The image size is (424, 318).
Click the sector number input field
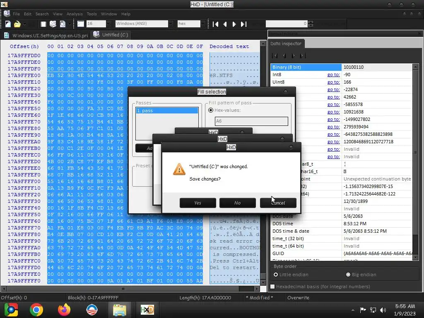287,24
